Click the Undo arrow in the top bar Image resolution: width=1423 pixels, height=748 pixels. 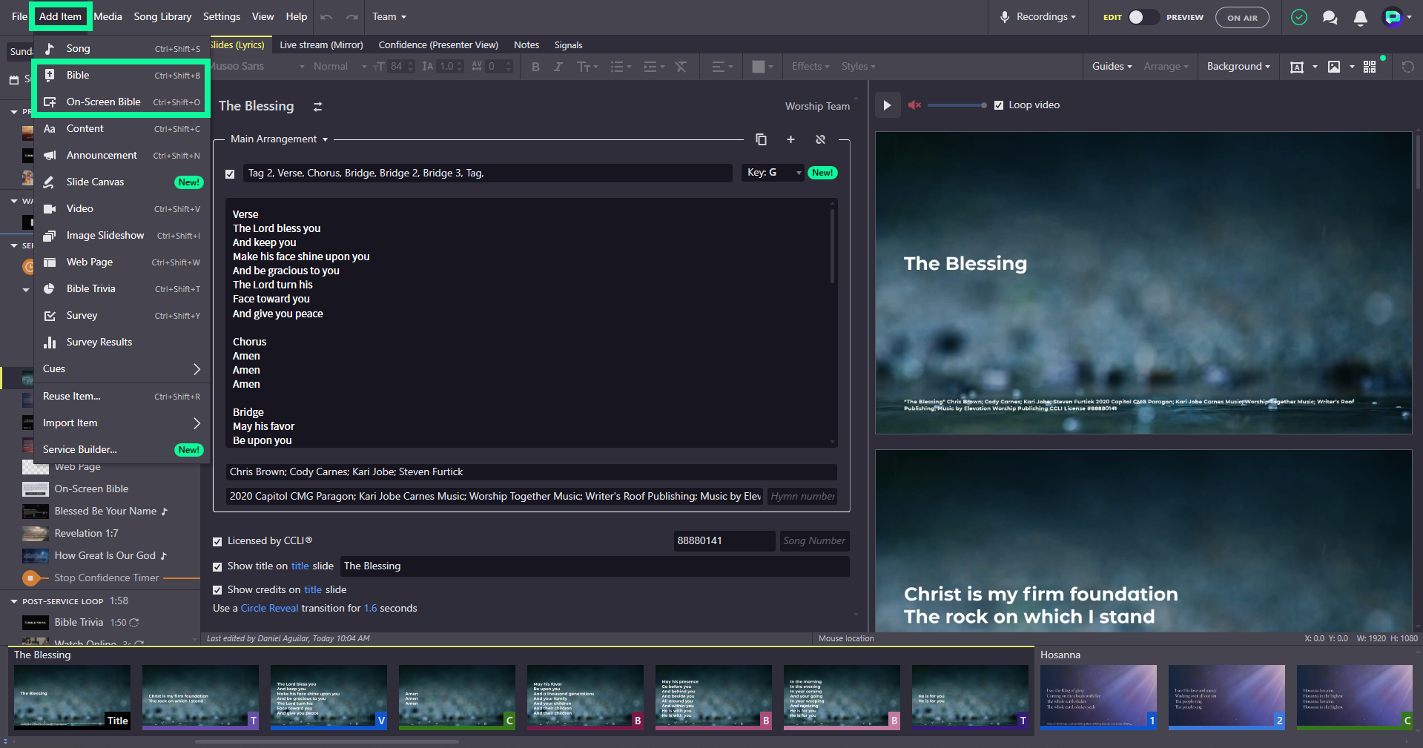point(326,17)
